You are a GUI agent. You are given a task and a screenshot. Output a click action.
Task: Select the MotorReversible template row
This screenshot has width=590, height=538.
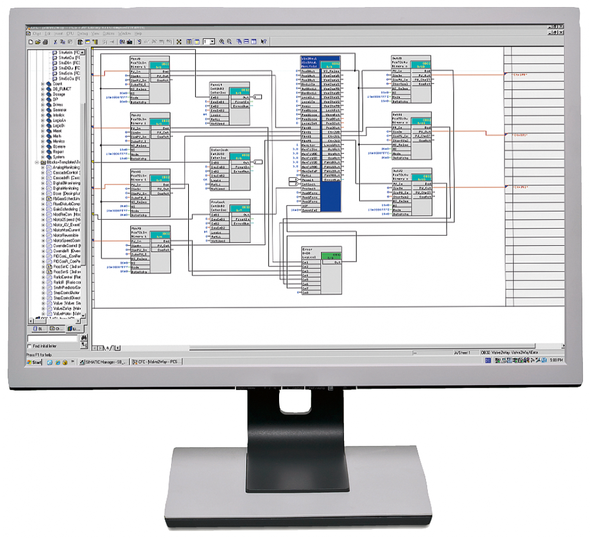click(63, 235)
